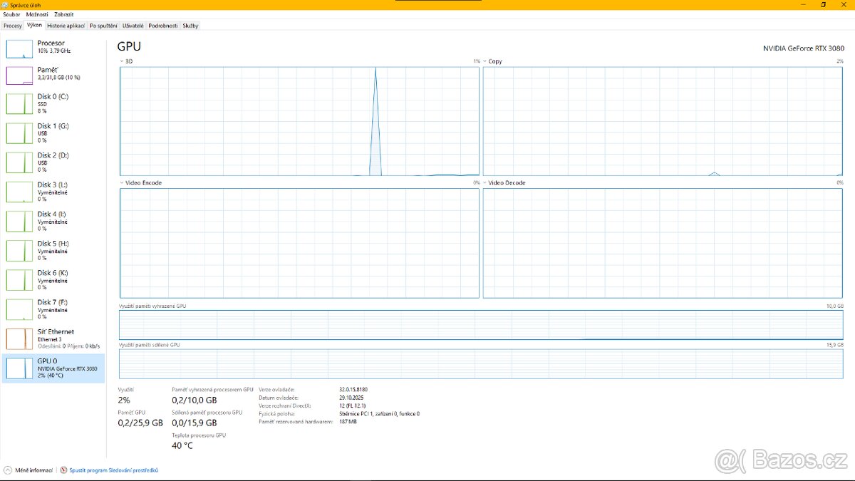Switch to the Podrobnosti tab

click(x=162, y=26)
